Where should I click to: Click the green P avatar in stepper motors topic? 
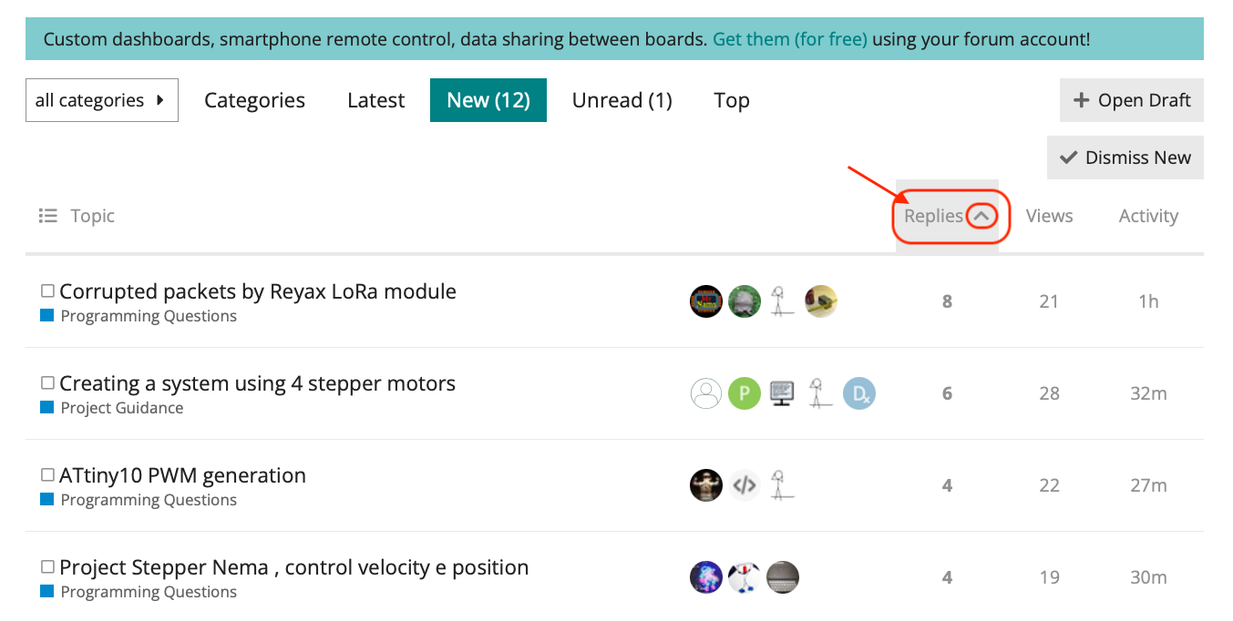[744, 393]
